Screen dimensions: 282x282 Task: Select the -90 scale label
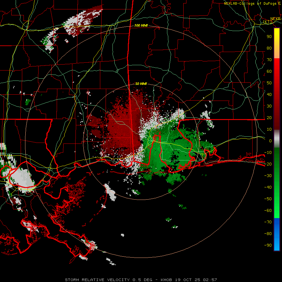[x=268, y=245]
